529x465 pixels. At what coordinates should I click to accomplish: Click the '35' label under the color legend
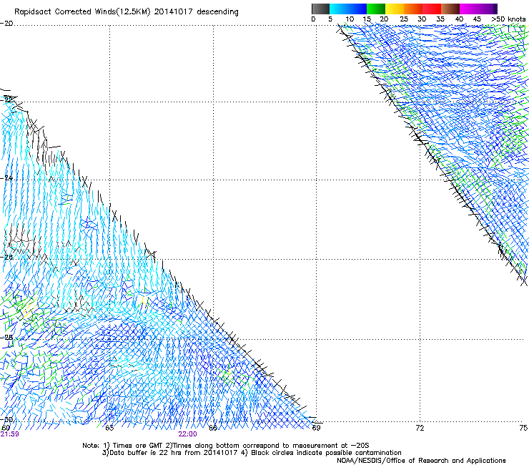(x=440, y=19)
